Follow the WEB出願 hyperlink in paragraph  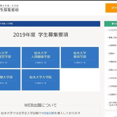(48, 113)
